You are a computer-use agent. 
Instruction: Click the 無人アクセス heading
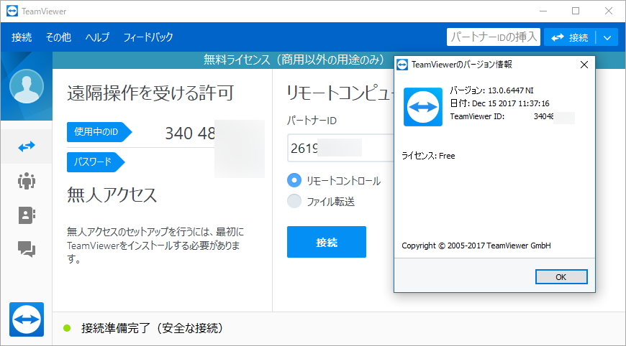[x=112, y=195]
